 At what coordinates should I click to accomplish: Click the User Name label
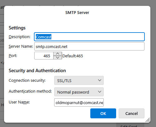point(19,102)
